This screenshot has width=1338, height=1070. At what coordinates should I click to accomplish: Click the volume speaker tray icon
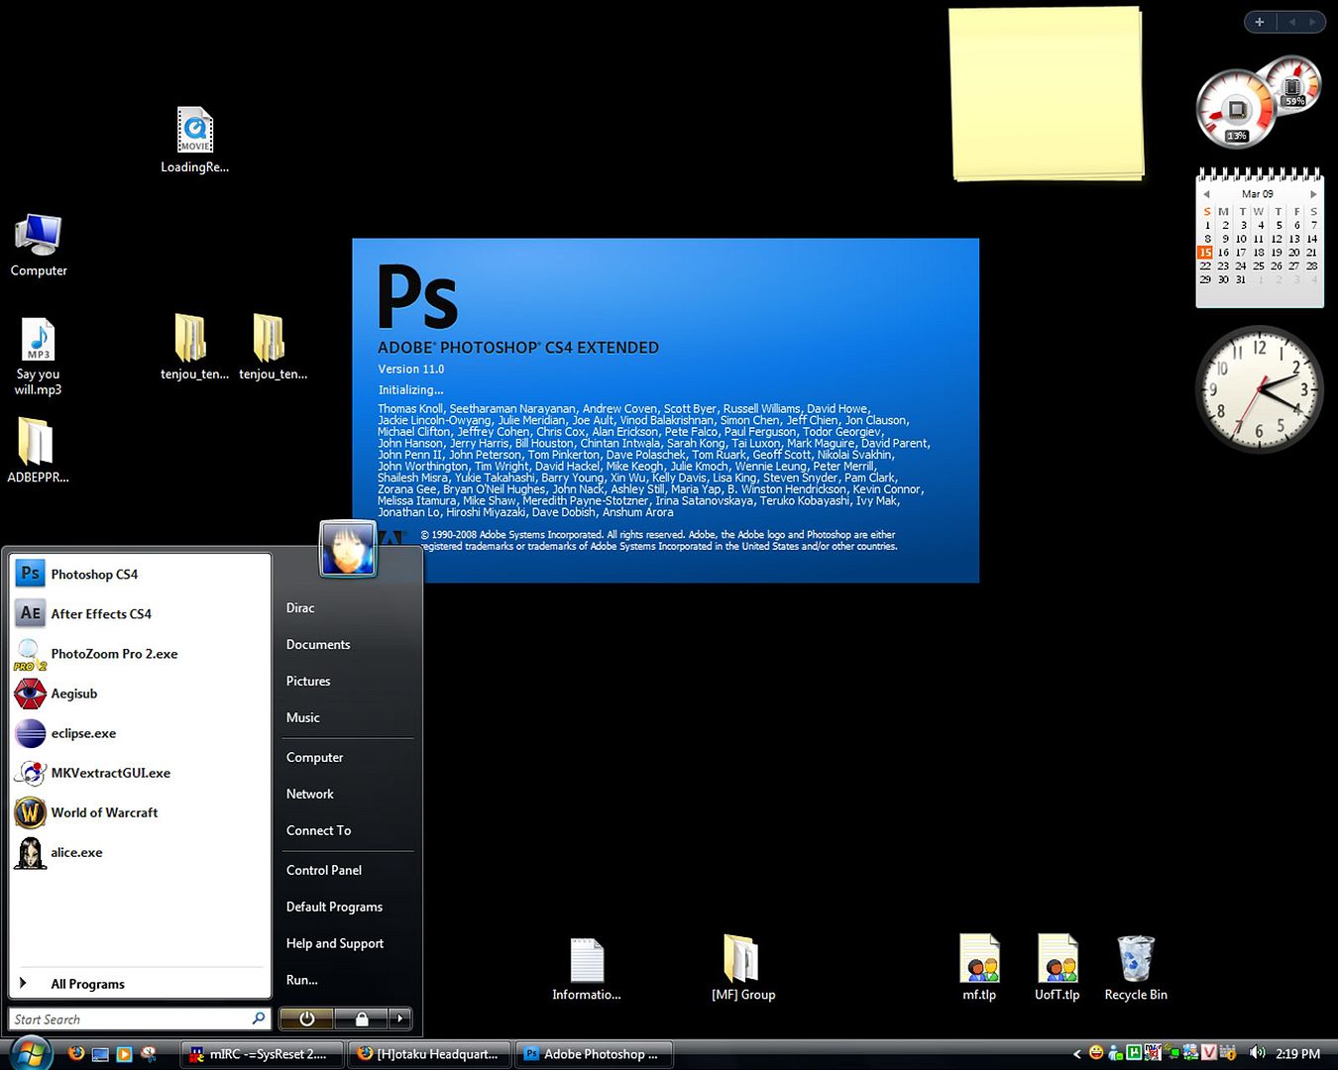point(1258,1053)
